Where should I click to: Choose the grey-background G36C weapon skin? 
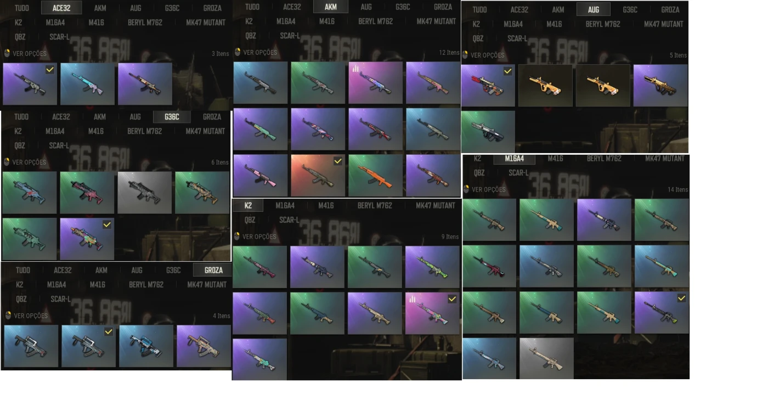(145, 193)
